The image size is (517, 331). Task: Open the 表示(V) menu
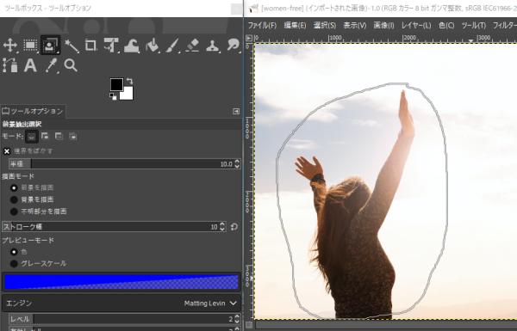tap(355, 25)
